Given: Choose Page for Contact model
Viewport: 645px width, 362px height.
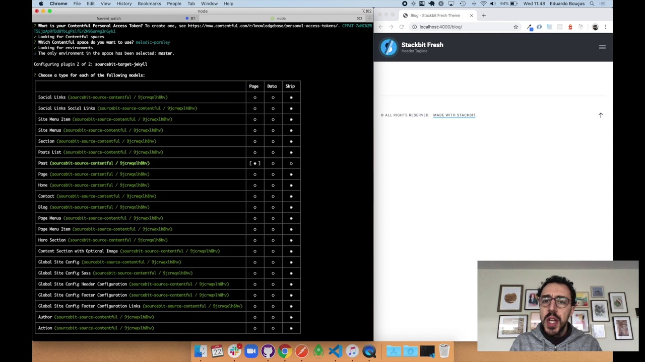Looking at the screenshot, I should coord(254,196).
